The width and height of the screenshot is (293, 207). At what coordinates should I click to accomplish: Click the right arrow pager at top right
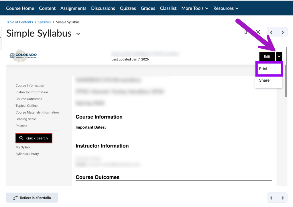pyautogui.click(x=282, y=32)
